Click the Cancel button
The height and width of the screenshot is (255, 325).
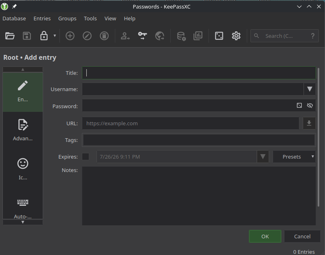(x=302, y=236)
